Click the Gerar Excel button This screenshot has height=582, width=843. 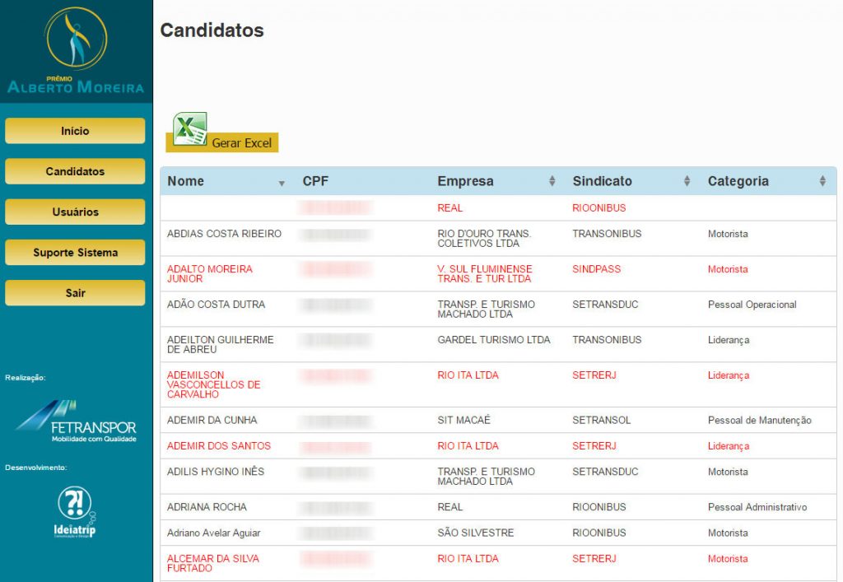click(240, 143)
